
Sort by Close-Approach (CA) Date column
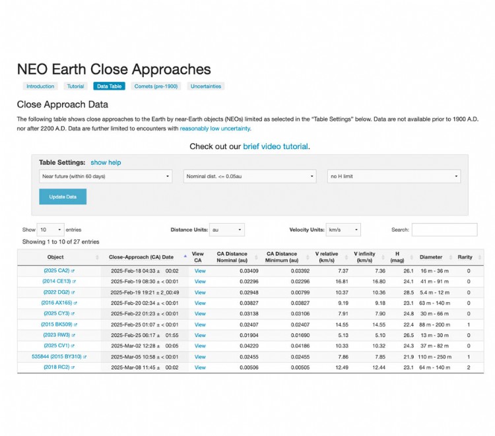(x=145, y=257)
